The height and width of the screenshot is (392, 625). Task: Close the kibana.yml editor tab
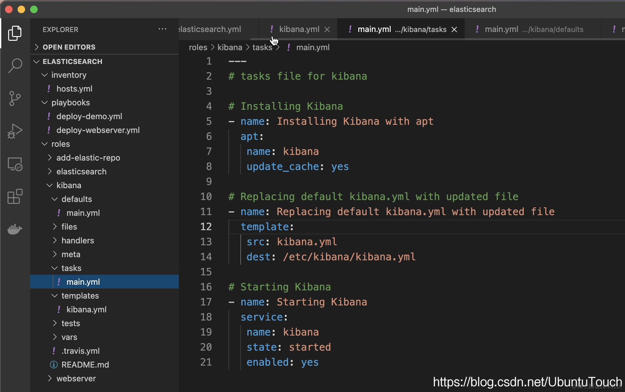pyautogui.click(x=327, y=29)
